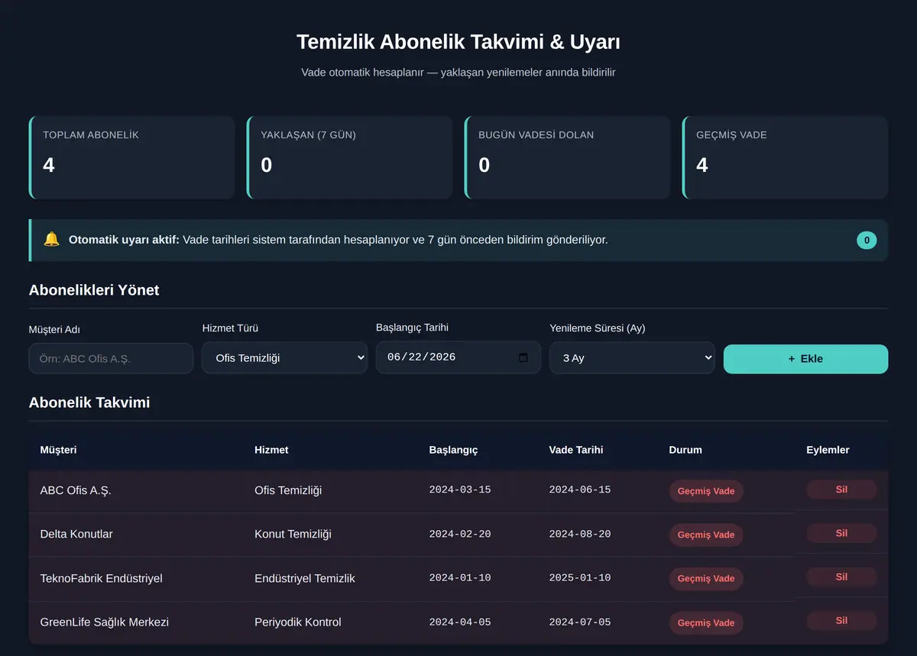Open the Hizmet Türü dropdown
This screenshot has height=656, width=917.
pyautogui.click(x=284, y=358)
